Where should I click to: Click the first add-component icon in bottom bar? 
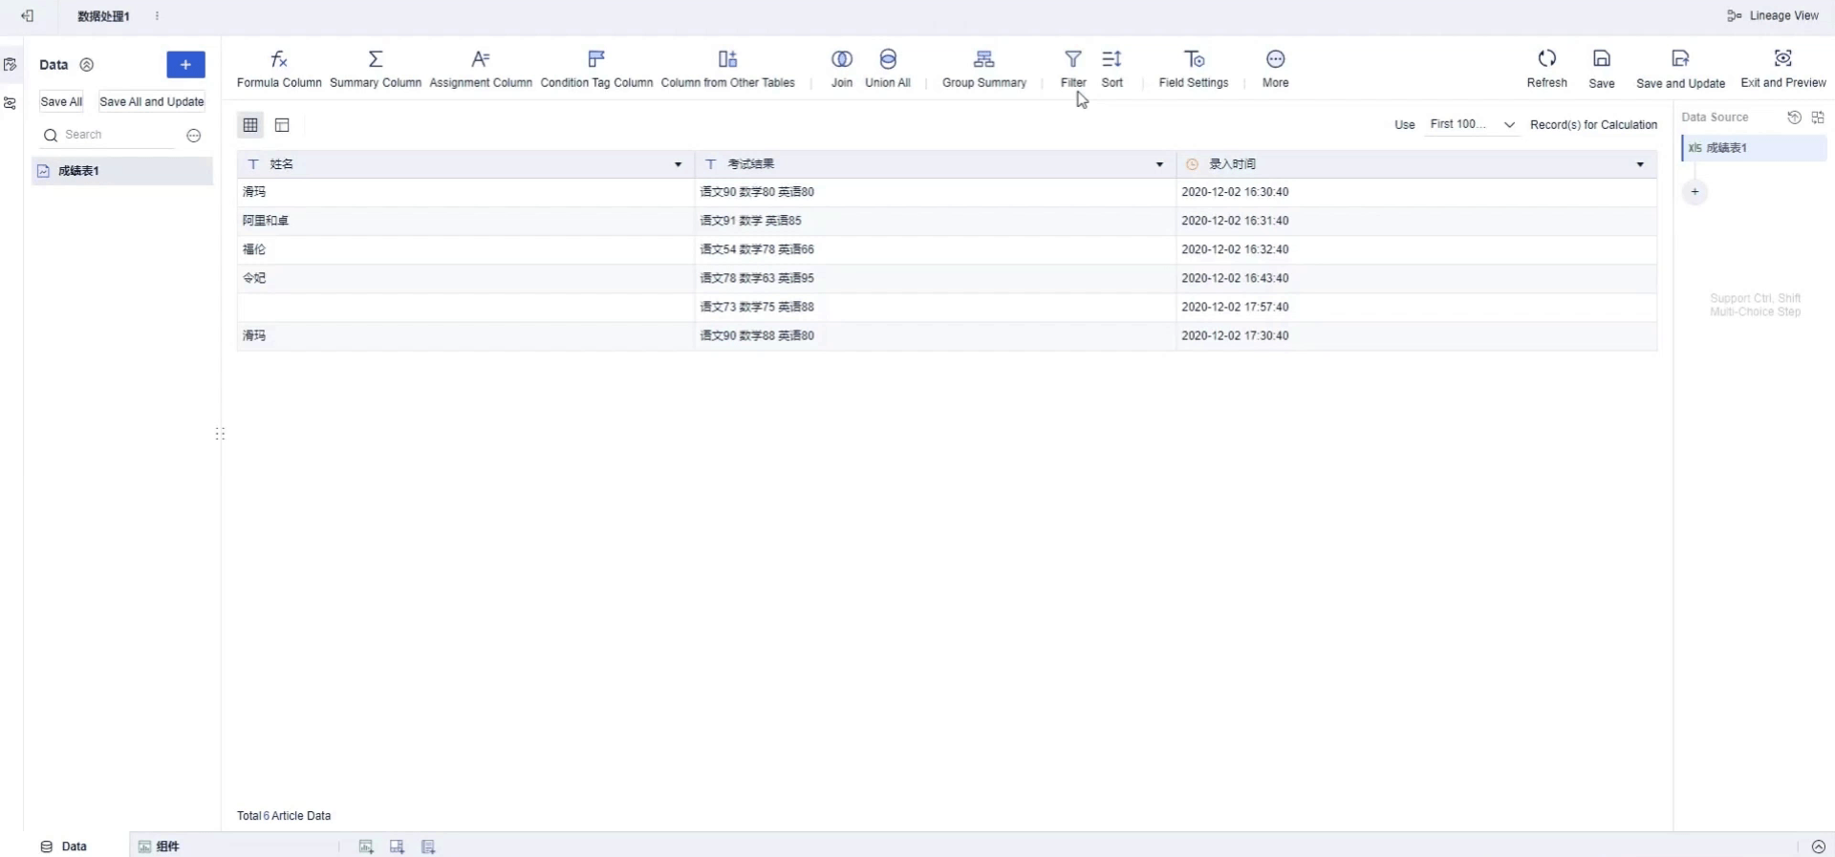point(366,846)
